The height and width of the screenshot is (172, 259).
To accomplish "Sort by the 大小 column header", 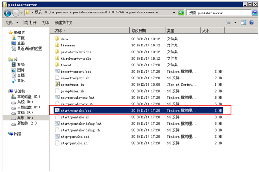I will pos(213,31).
